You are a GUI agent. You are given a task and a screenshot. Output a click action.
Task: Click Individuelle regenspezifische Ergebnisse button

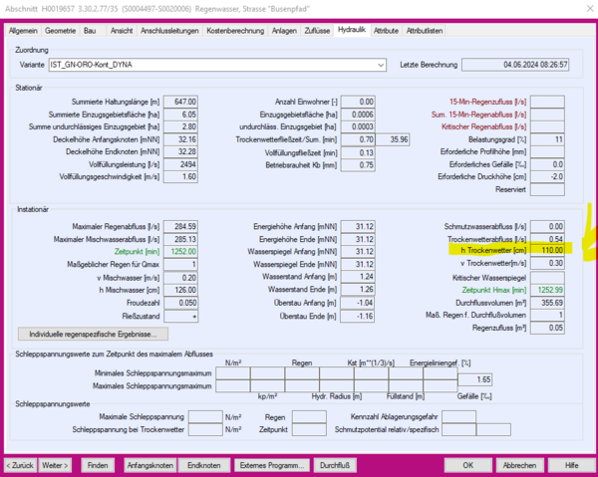point(94,334)
